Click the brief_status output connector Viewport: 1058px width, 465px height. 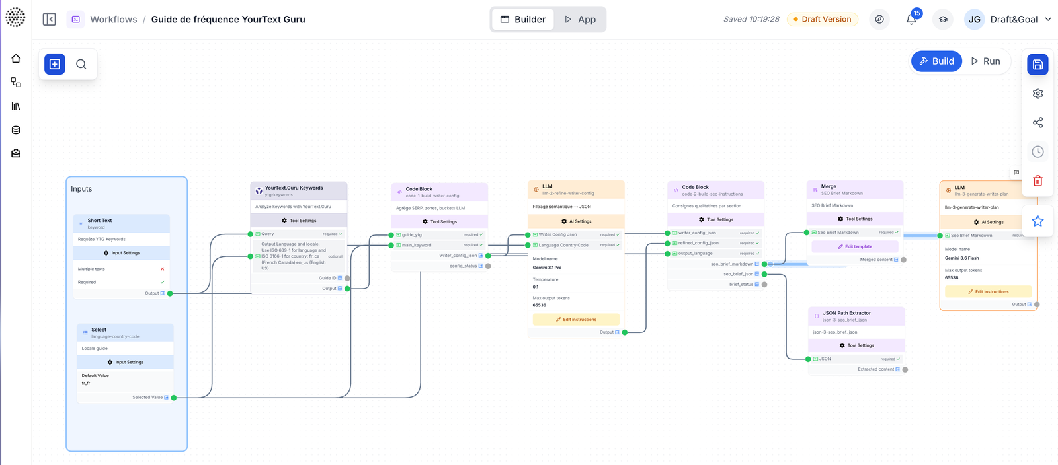[764, 285]
